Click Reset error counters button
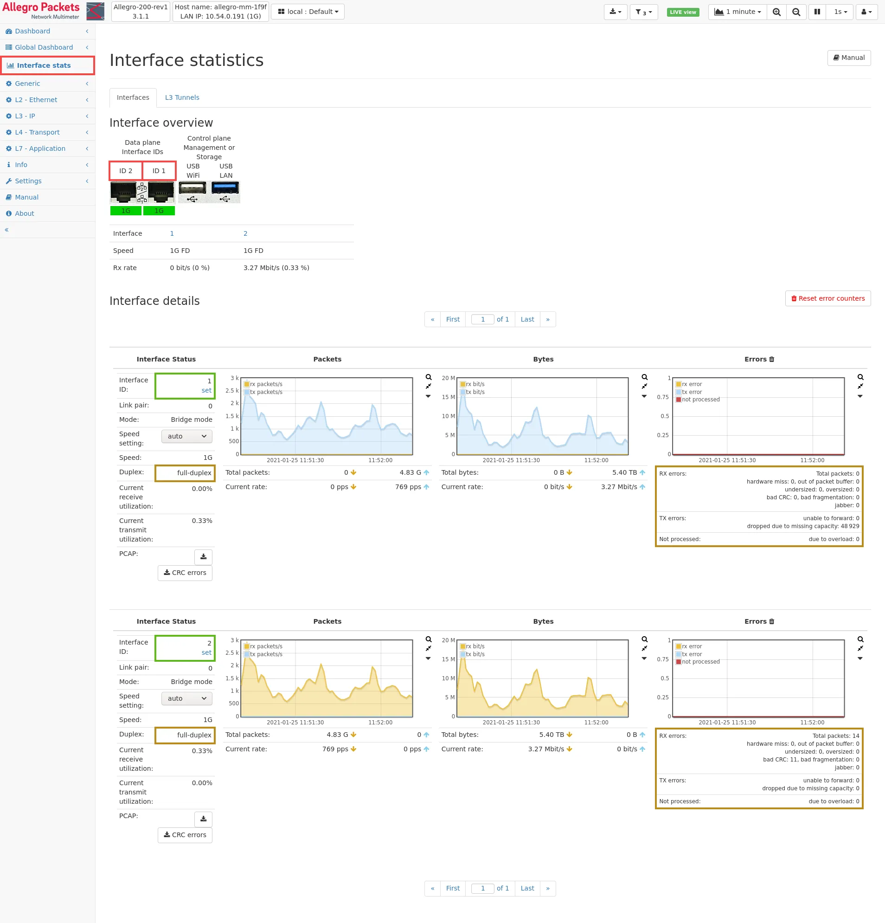Viewport: 885px width, 923px height. tap(827, 298)
